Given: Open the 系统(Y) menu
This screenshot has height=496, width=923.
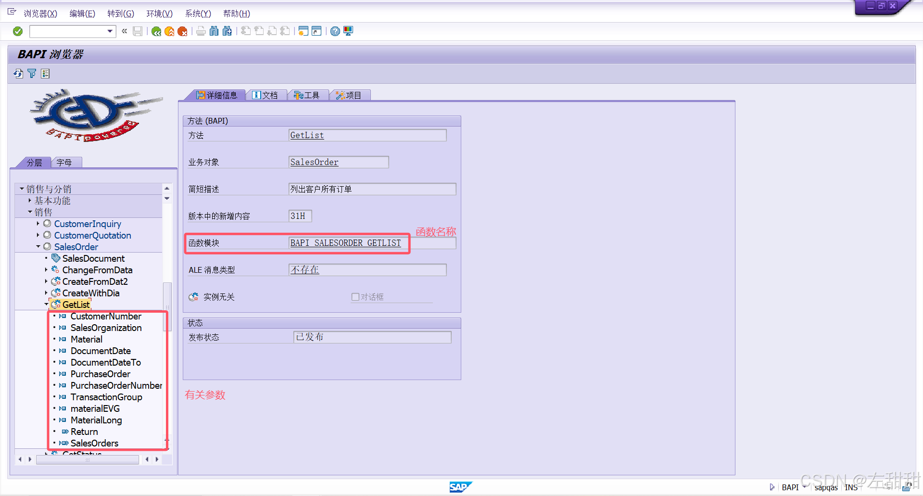Looking at the screenshot, I should 198,13.
